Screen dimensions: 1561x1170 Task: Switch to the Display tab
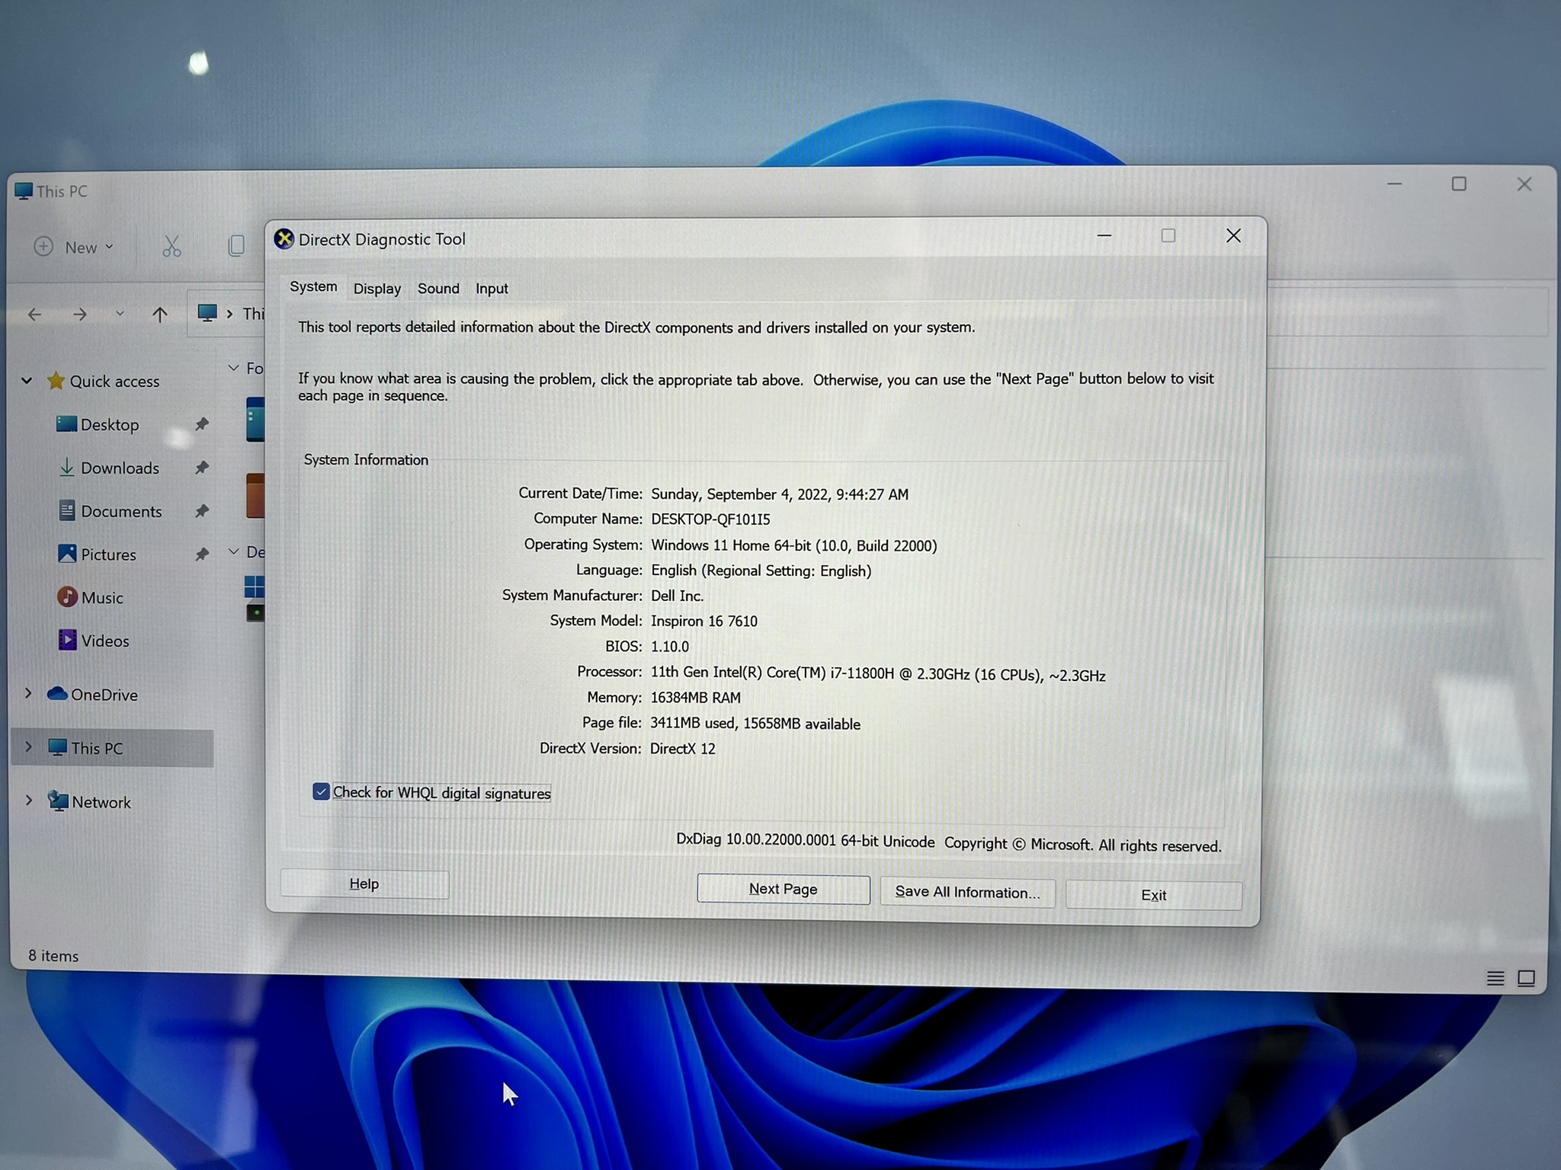[x=377, y=289]
